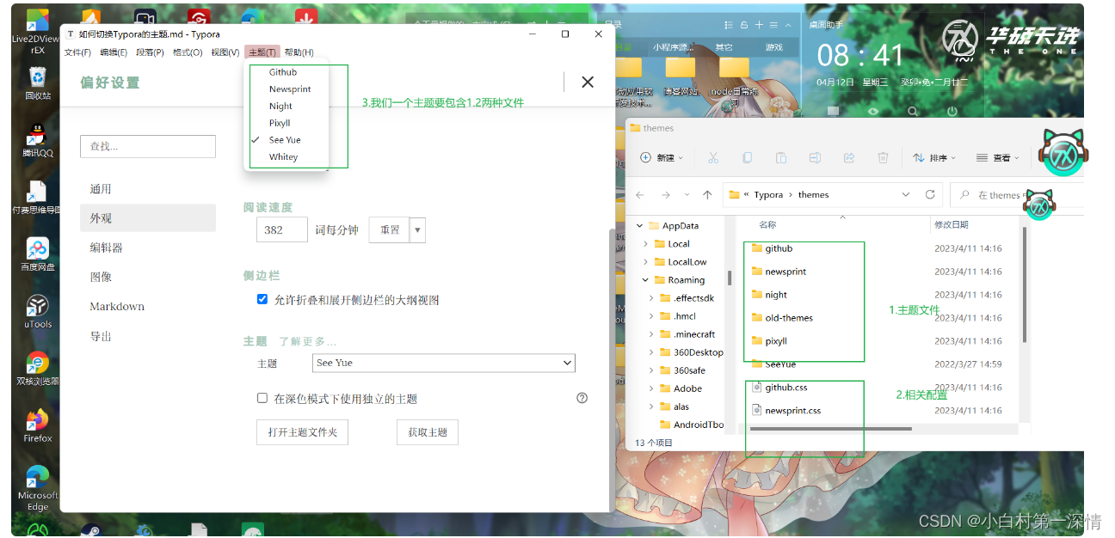Click the 382 words-per-minute input
The width and height of the screenshot is (1115, 538).
tap(282, 229)
